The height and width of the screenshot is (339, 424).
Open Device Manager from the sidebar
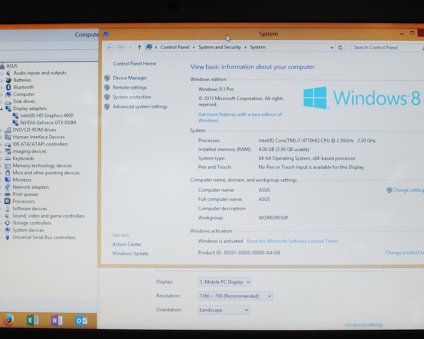(130, 78)
